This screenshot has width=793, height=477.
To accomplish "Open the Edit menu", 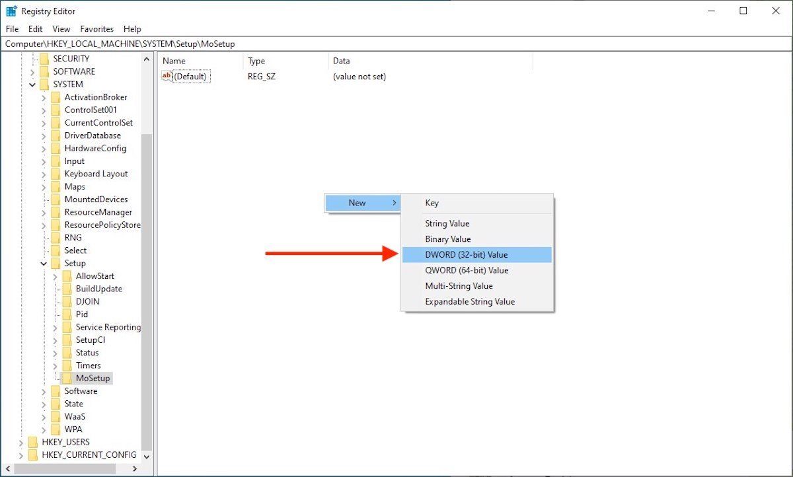I will tap(36, 29).
